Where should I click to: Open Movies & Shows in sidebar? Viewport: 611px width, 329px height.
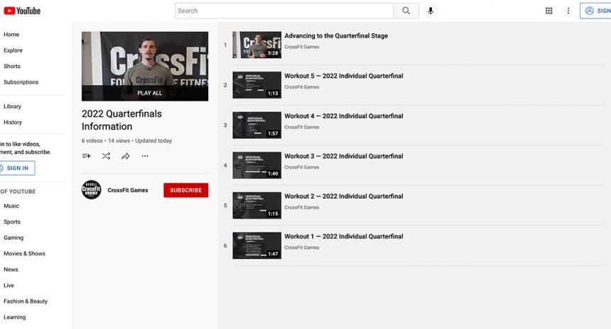25,254
